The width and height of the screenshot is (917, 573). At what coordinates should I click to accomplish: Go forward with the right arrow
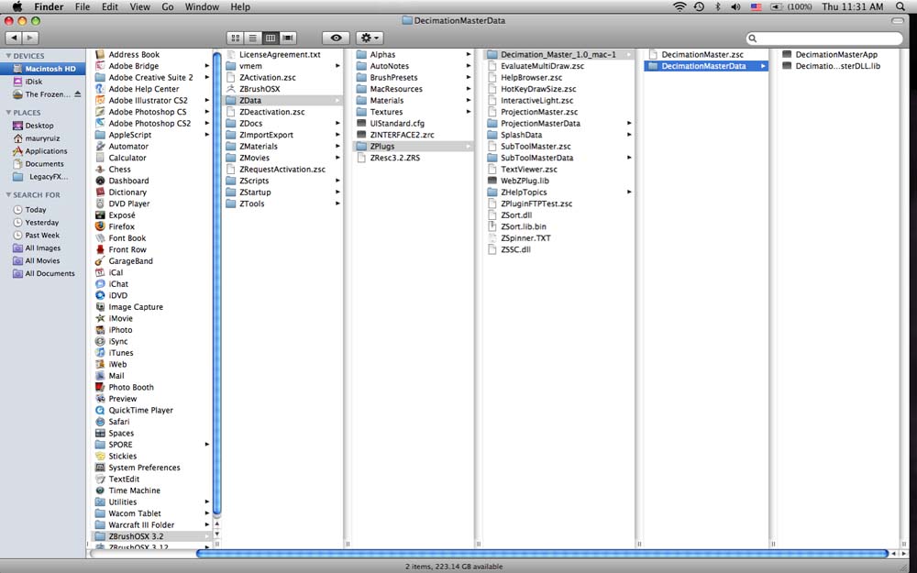coord(30,38)
